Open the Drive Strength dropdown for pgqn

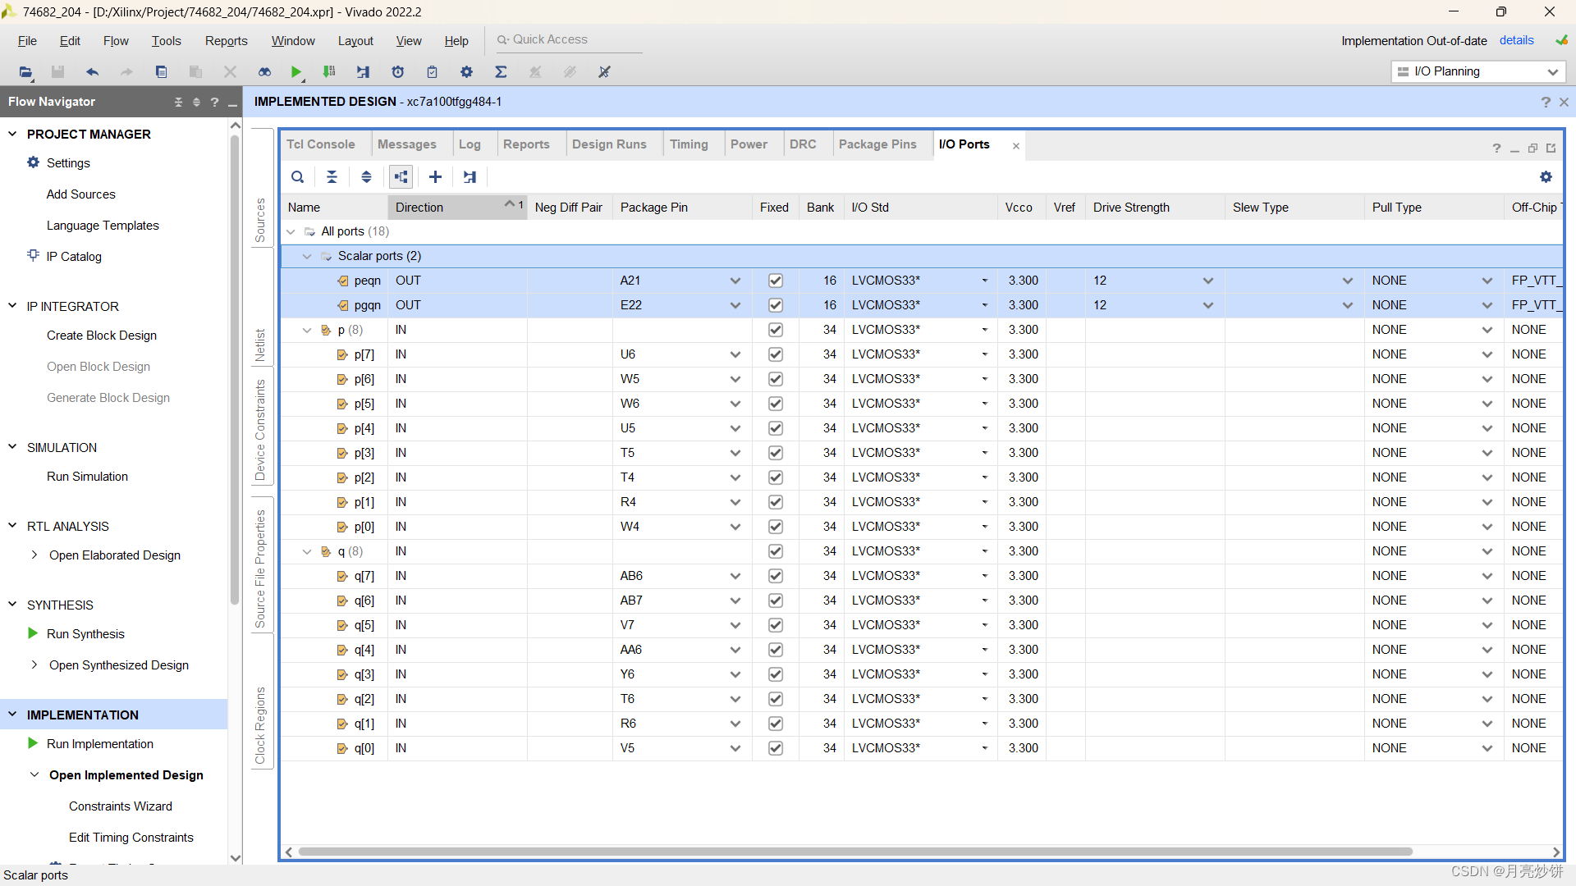[x=1208, y=305]
